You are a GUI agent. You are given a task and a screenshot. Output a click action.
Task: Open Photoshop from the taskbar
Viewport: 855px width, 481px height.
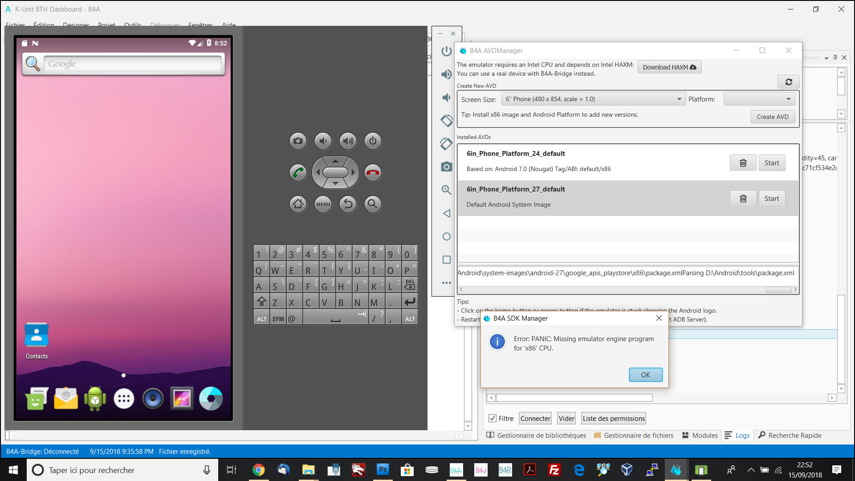tap(383, 470)
